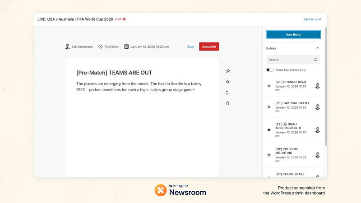Click the search magnifier icon
Image resolution: width=361 pixels, height=203 pixels.
pyautogui.click(x=315, y=60)
